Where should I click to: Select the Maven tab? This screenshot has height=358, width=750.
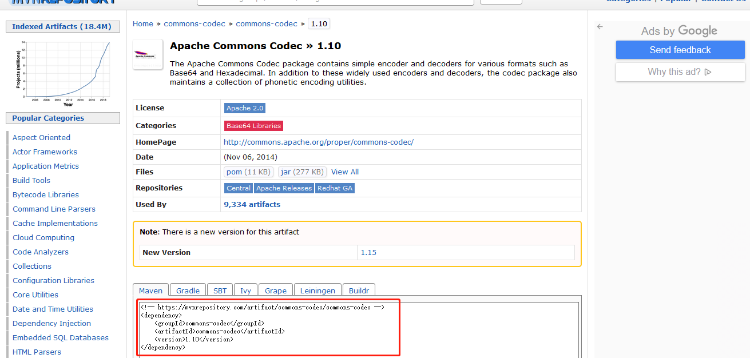click(x=151, y=291)
